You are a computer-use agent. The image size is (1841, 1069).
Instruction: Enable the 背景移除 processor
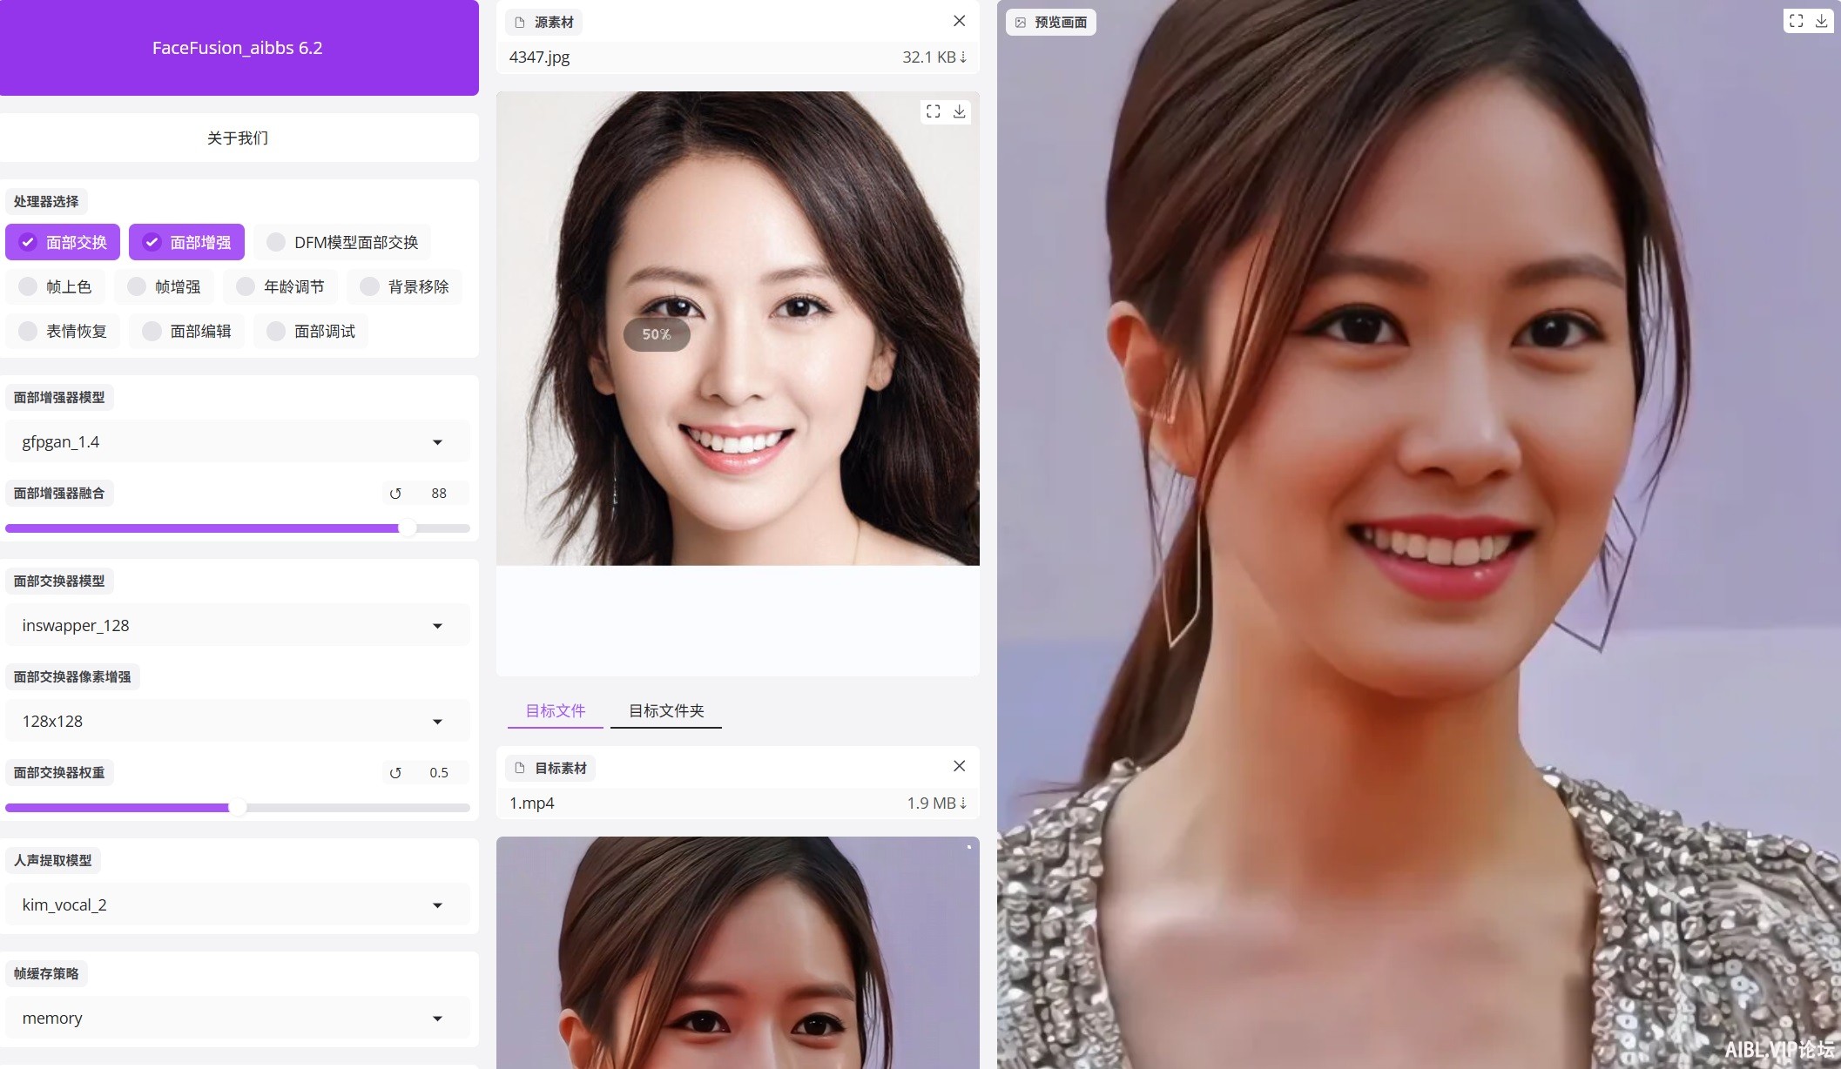404,286
